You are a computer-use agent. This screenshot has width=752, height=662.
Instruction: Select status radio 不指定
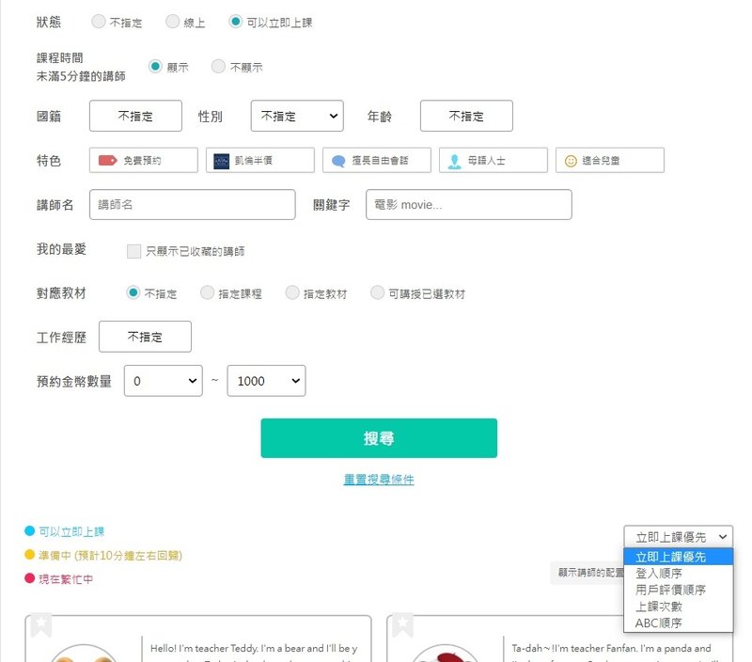pyautogui.click(x=99, y=22)
